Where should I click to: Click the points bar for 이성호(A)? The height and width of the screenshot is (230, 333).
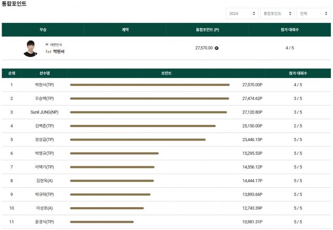(107, 208)
